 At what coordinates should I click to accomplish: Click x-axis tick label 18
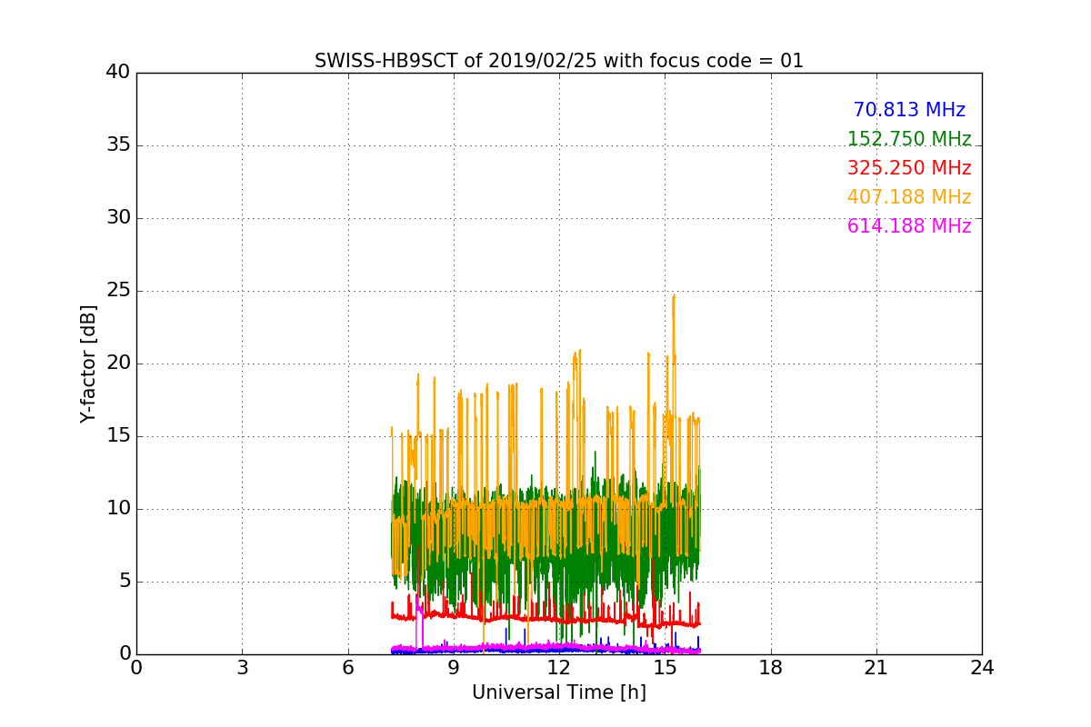771,668
